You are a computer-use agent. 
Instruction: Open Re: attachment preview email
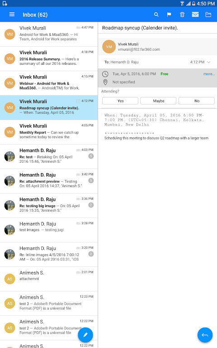(49, 181)
